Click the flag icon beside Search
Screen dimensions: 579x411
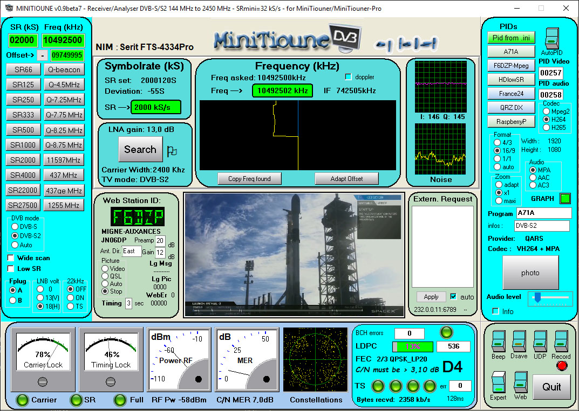(x=172, y=151)
